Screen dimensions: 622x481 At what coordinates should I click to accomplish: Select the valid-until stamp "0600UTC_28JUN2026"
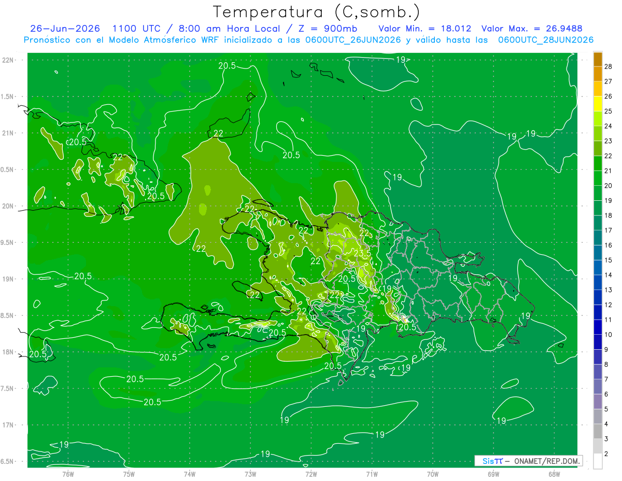pyautogui.click(x=546, y=40)
